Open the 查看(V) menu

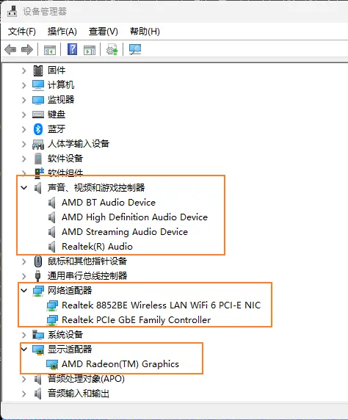click(x=103, y=32)
